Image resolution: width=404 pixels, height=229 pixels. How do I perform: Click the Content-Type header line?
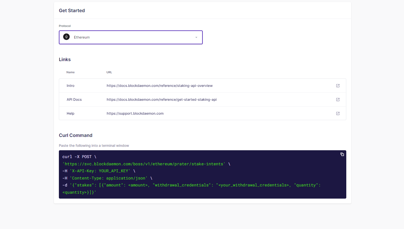tap(107, 178)
